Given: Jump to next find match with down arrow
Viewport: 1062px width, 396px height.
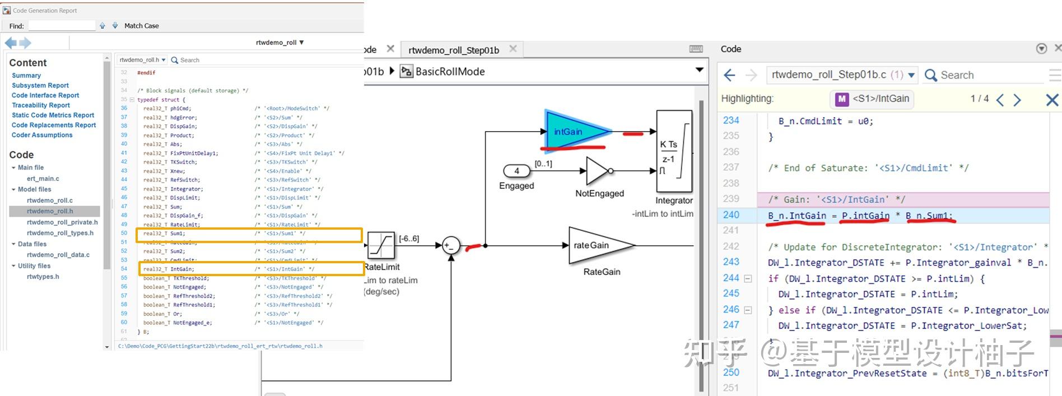Looking at the screenshot, I should [115, 26].
